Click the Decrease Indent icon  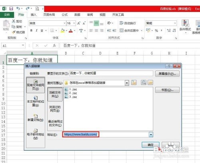tap(109, 31)
